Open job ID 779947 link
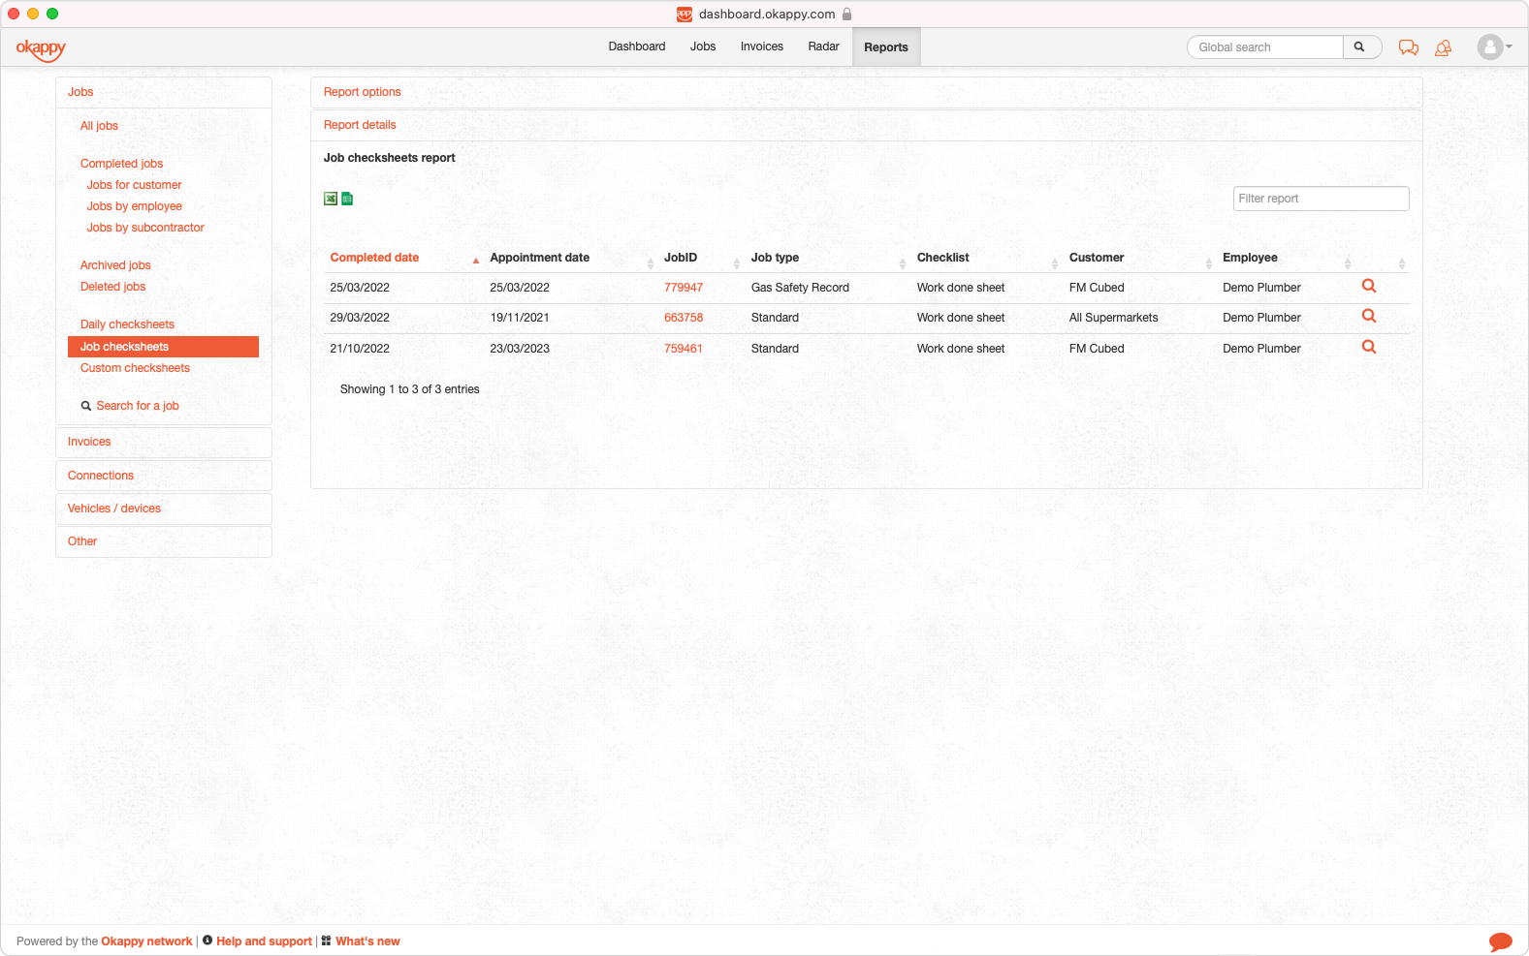The image size is (1529, 956). click(684, 288)
